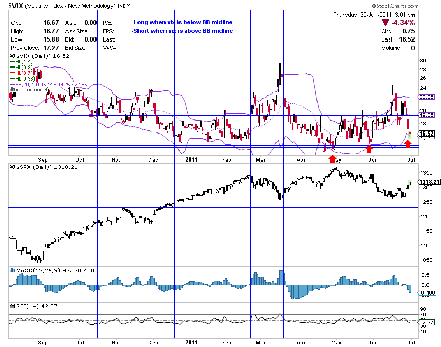
Task: Click the MACD(12,26,9) histogram icon
Action: pos(12,271)
